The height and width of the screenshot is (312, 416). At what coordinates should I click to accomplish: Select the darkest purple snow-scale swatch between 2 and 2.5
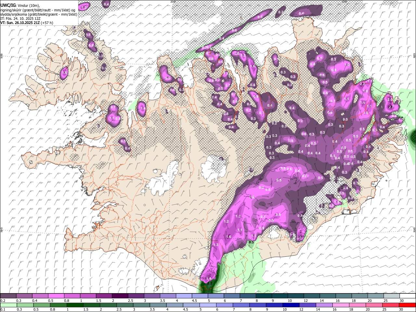coord(120,296)
